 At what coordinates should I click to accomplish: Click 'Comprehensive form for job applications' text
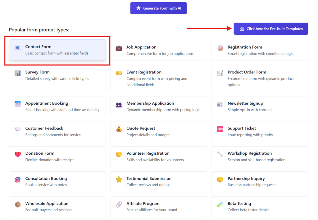(160, 54)
